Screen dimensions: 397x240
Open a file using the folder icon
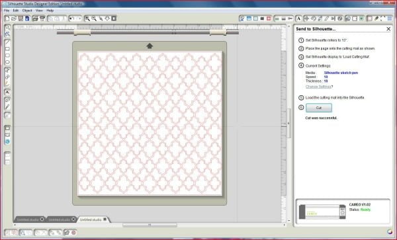[14, 19]
